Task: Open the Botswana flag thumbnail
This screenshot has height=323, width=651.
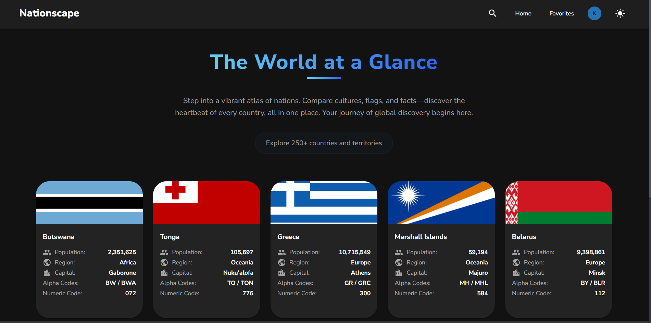Action: (x=89, y=202)
